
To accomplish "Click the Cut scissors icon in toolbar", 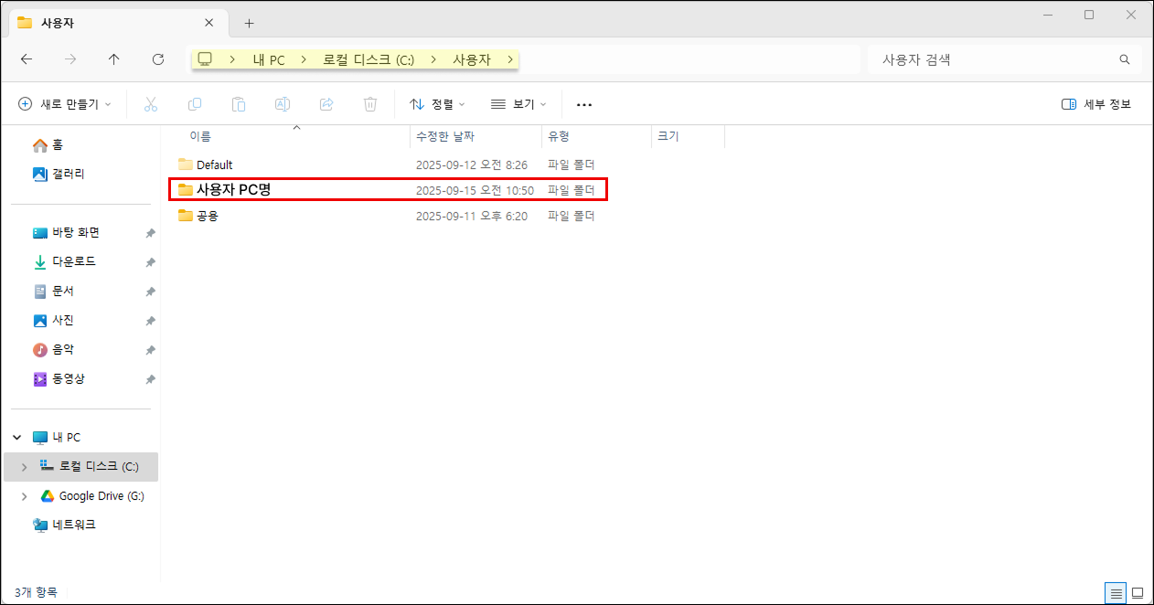I will click(152, 104).
